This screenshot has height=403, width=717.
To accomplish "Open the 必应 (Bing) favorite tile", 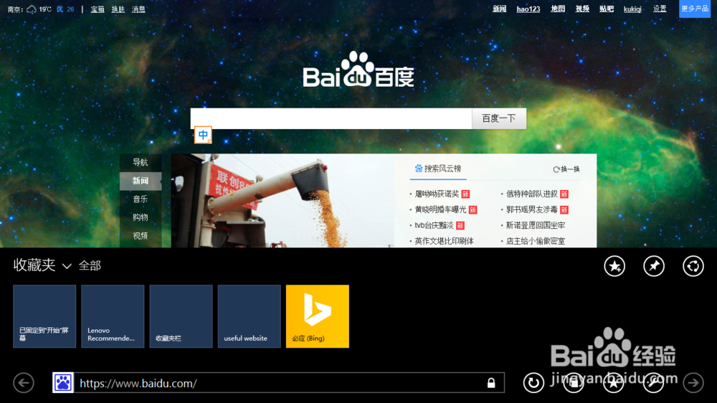I will point(318,316).
